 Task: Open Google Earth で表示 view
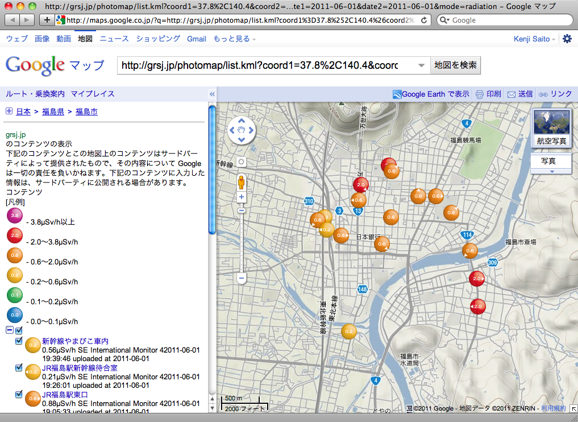pyautogui.click(x=431, y=94)
